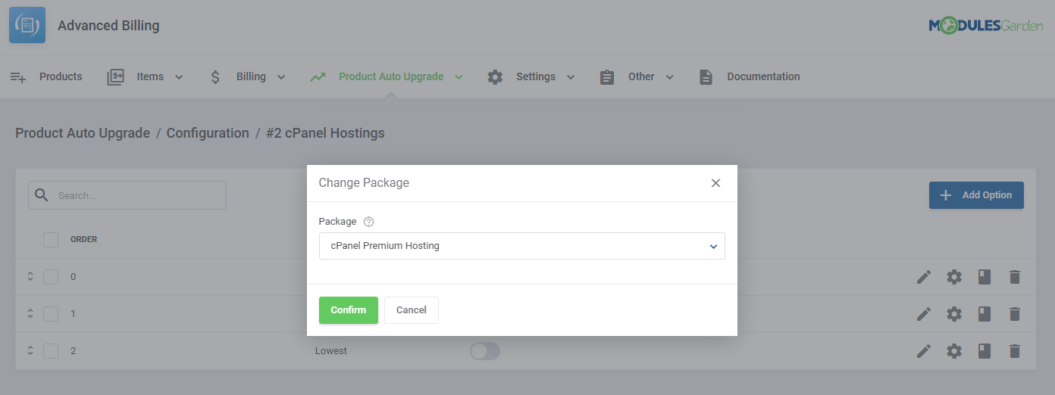Tick the checkbox for order row 0
1055x395 pixels.
click(51, 277)
